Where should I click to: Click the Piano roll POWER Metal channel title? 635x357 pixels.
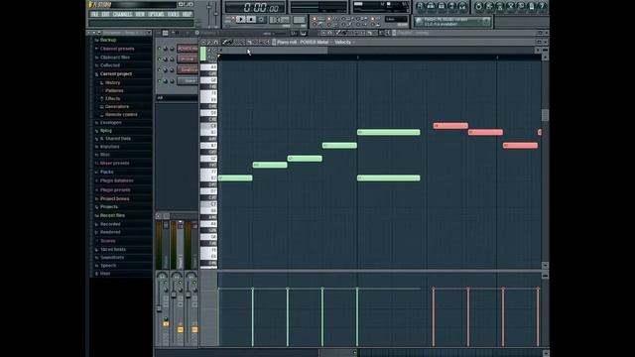tap(303, 42)
